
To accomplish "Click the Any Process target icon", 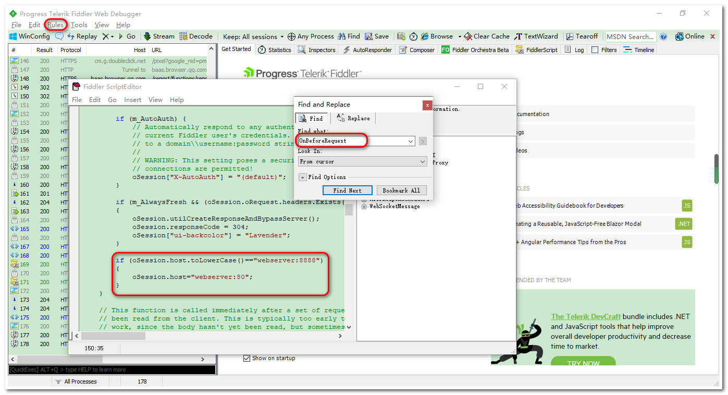I will point(291,36).
